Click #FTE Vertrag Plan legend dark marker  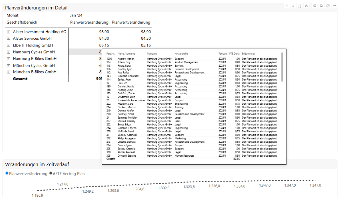(51, 173)
